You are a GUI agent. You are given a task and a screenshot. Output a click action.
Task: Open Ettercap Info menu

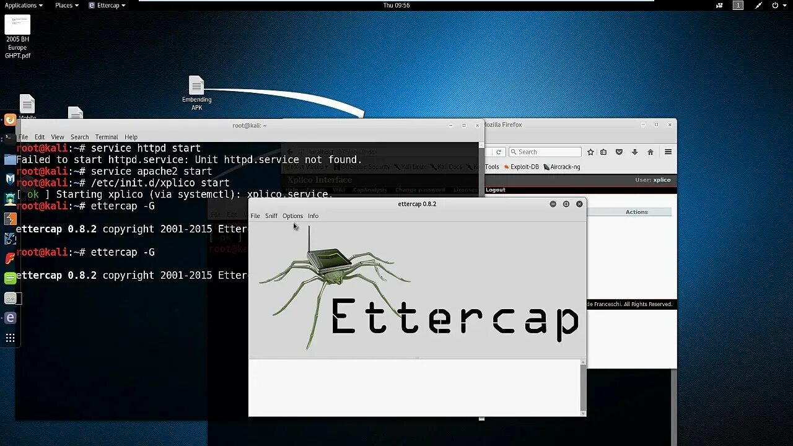313,216
